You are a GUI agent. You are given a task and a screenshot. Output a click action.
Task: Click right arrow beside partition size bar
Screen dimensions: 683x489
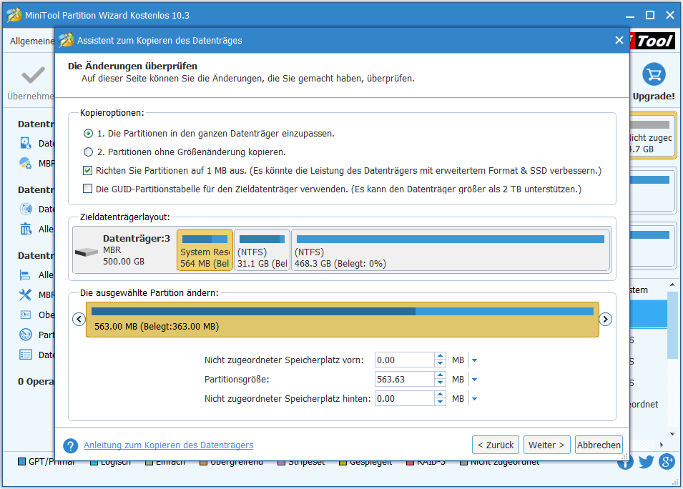click(605, 319)
